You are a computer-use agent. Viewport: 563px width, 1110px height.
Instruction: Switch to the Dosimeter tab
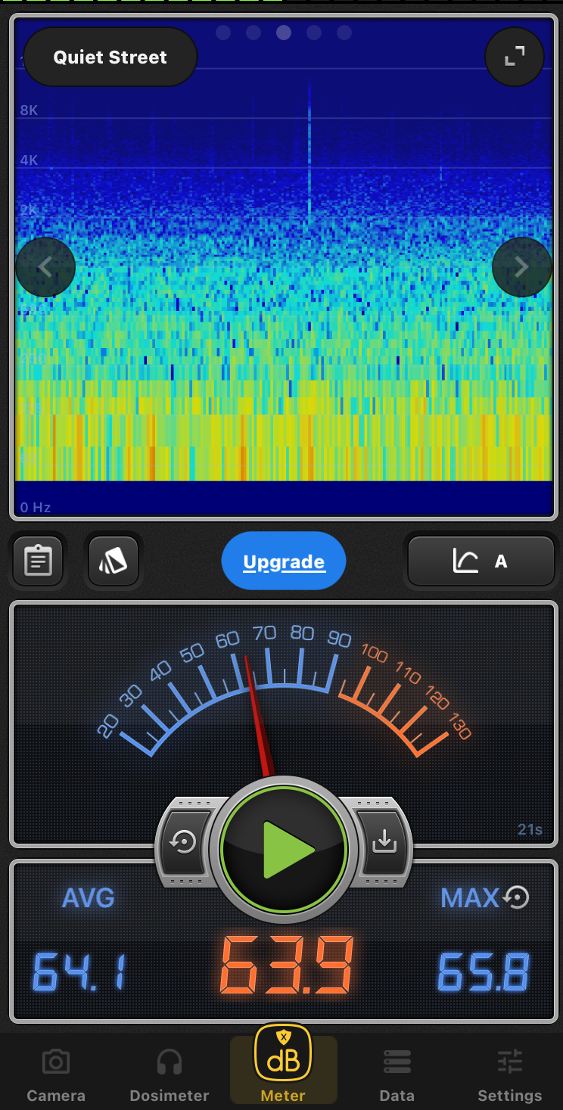(x=170, y=1074)
